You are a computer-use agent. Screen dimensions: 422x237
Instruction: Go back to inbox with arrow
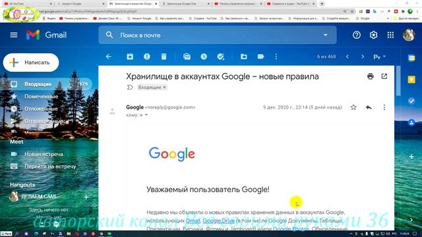tap(108, 57)
